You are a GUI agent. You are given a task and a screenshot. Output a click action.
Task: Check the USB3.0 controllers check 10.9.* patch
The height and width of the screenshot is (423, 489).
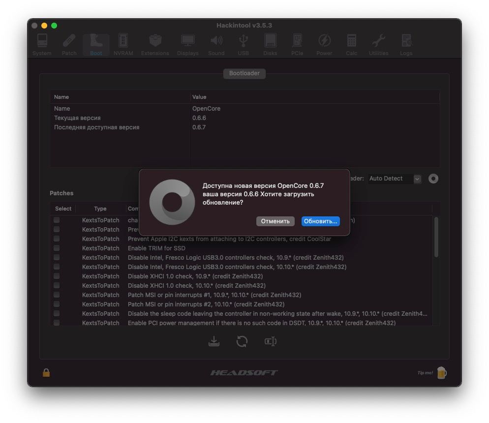[x=57, y=257]
